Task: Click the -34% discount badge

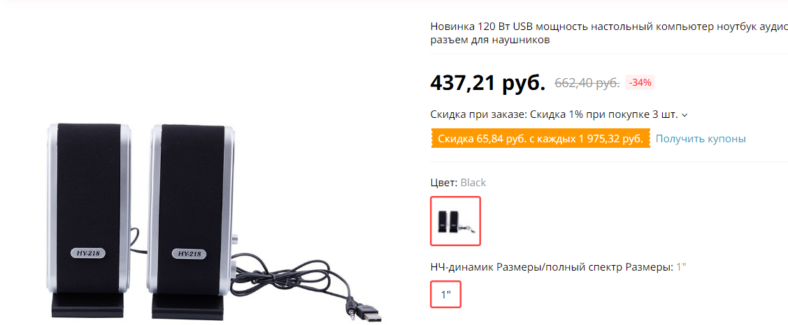Action: (640, 83)
